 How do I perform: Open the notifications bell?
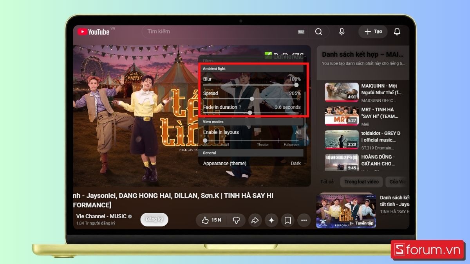coord(397,32)
